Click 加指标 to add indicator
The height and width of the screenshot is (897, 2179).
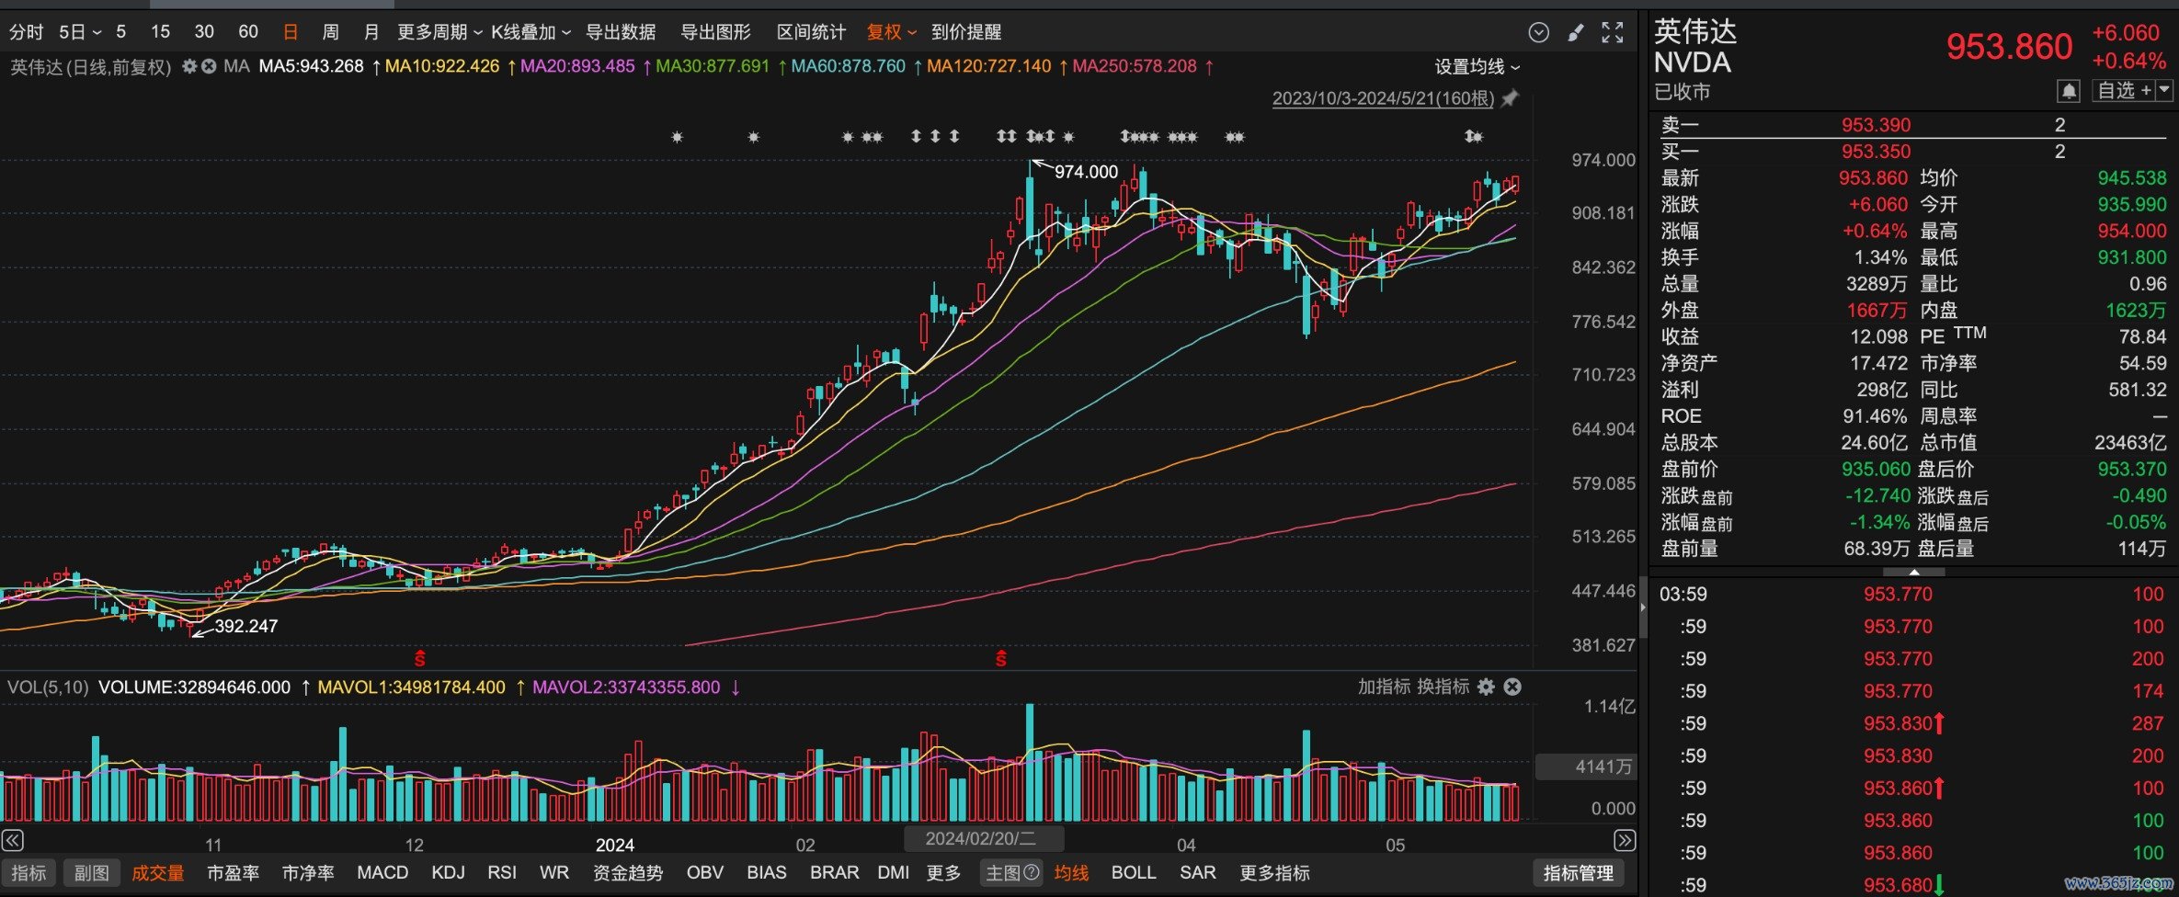[1384, 687]
